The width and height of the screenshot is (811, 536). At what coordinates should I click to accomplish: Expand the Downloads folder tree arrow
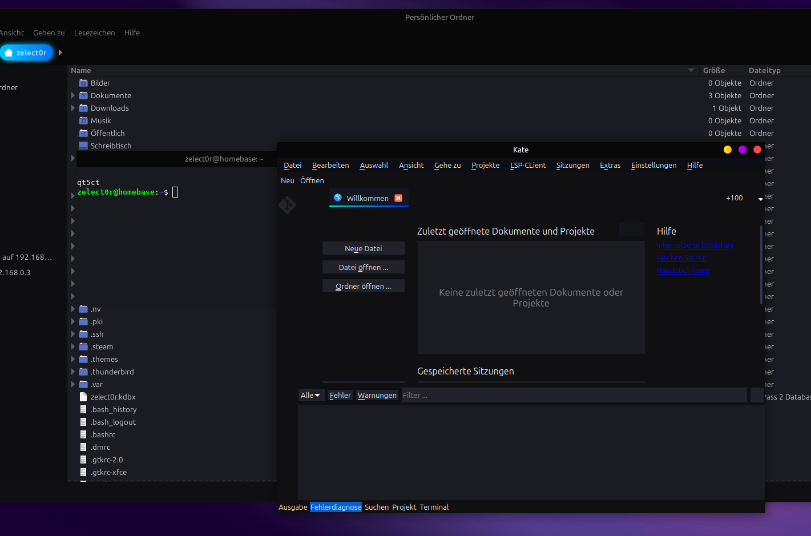pos(73,108)
